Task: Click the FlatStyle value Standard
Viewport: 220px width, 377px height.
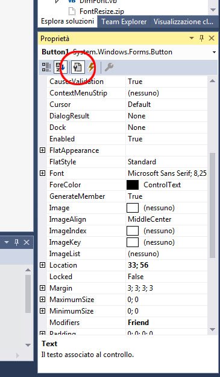Action: tap(142, 162)
